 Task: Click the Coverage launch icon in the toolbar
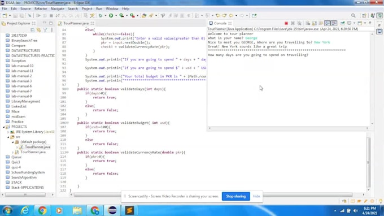pos(121,15)
